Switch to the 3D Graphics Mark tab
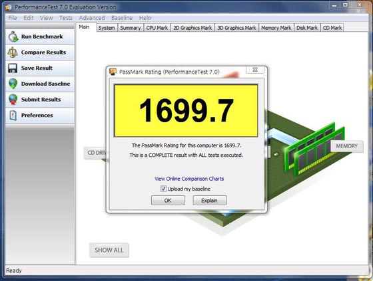Screen dimensions: 373x281 pos(236,28)
